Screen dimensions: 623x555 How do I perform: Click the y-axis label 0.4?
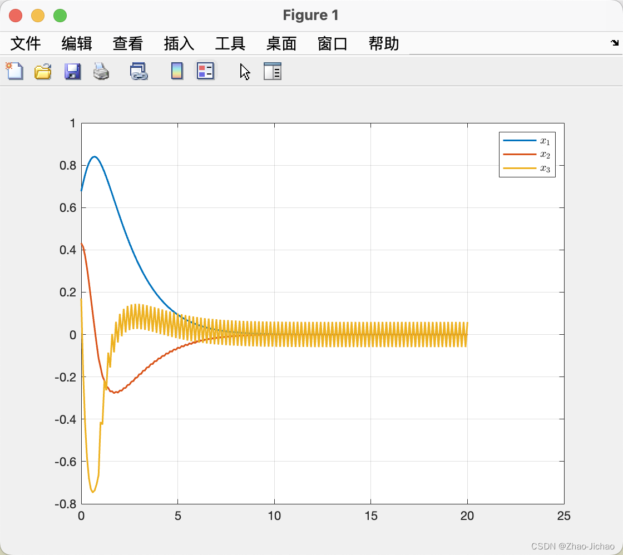click(67, 250)
